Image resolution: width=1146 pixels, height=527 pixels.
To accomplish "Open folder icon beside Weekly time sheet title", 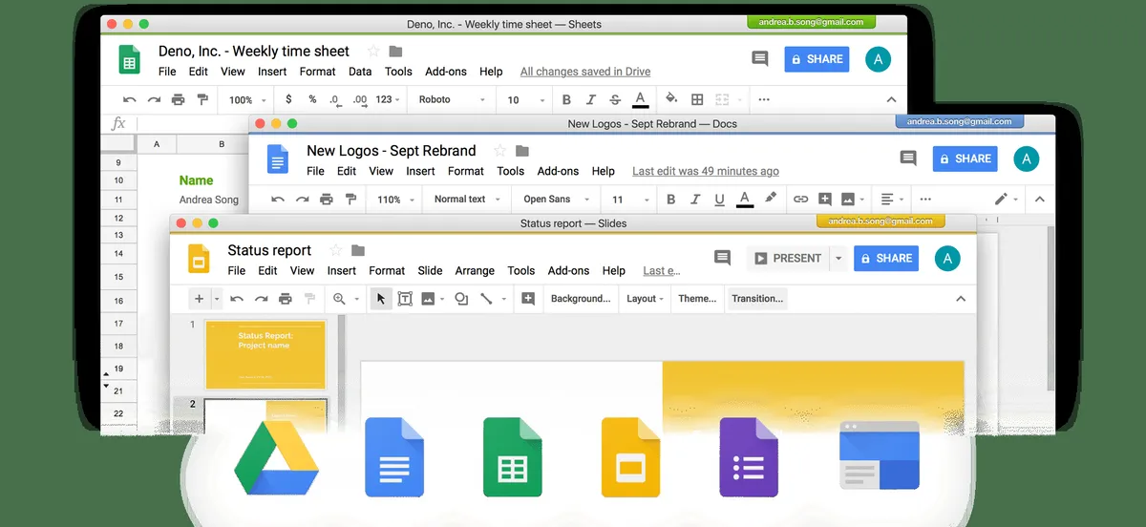I will (395, 52).
